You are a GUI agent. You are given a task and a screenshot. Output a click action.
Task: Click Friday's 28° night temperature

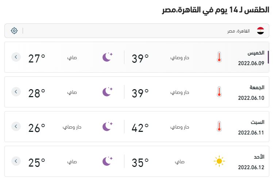coord(37,93)
